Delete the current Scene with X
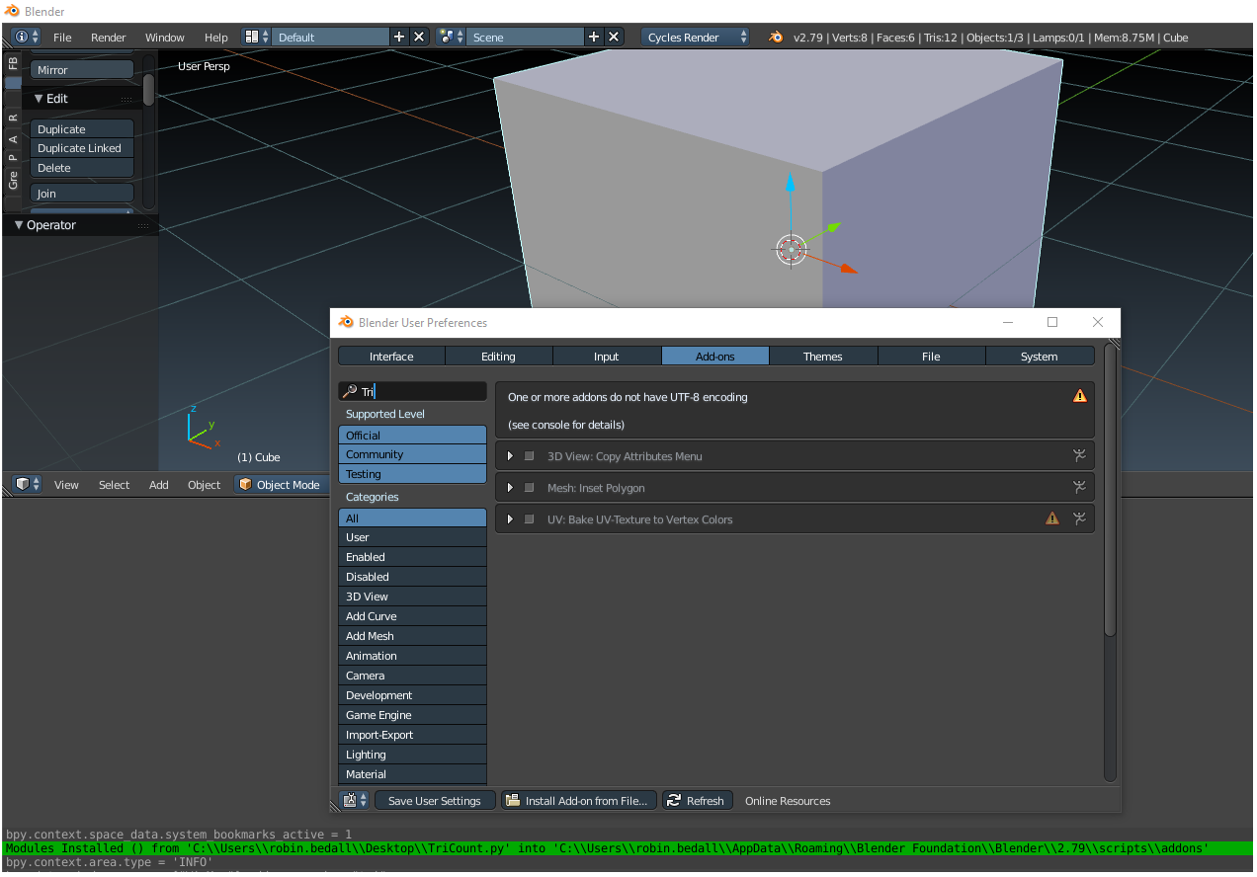1257x877 pixels. pyautogui.click(x=614, y=37)
